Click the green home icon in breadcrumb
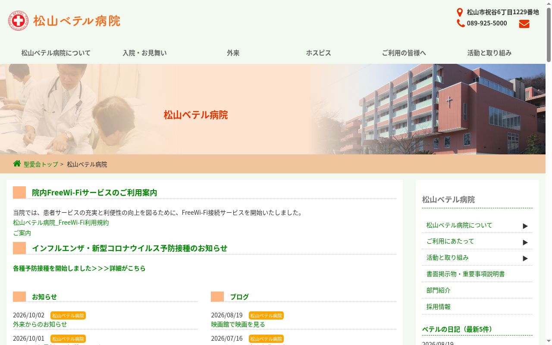This screenshot has width=552, height=345. tap(17, 163)
